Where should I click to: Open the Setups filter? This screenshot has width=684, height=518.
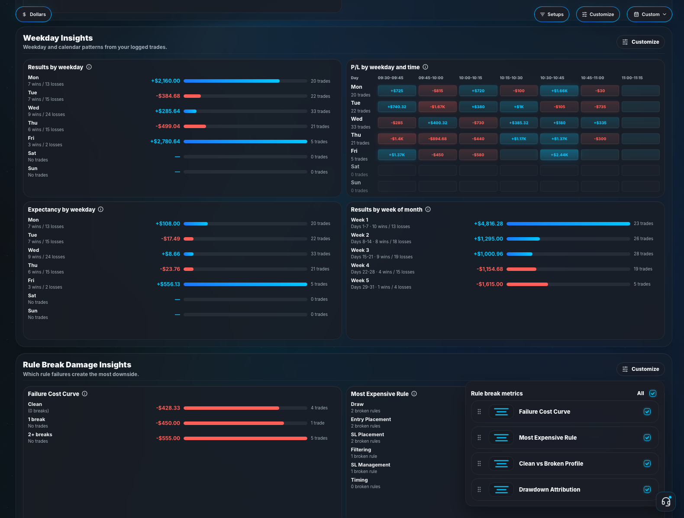(552, 14)
